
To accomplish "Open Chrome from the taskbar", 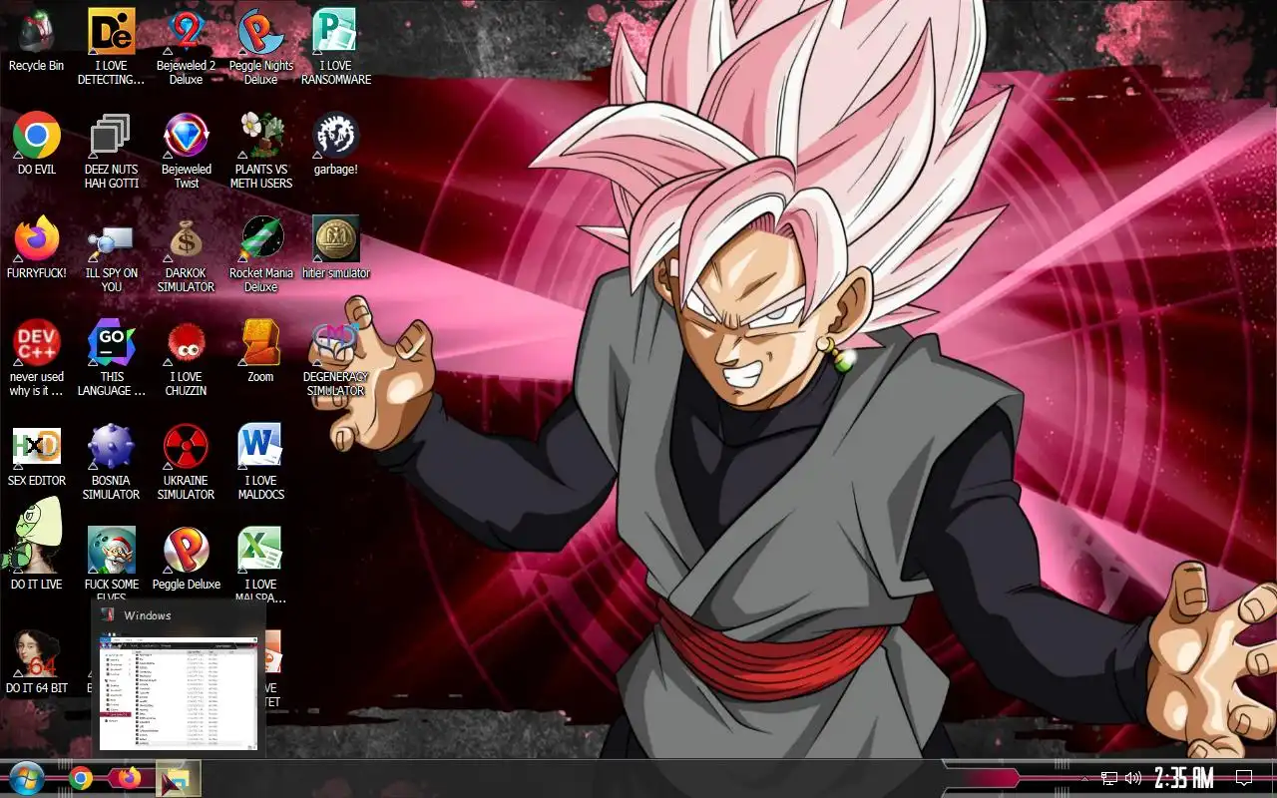I will pos(81,778).
